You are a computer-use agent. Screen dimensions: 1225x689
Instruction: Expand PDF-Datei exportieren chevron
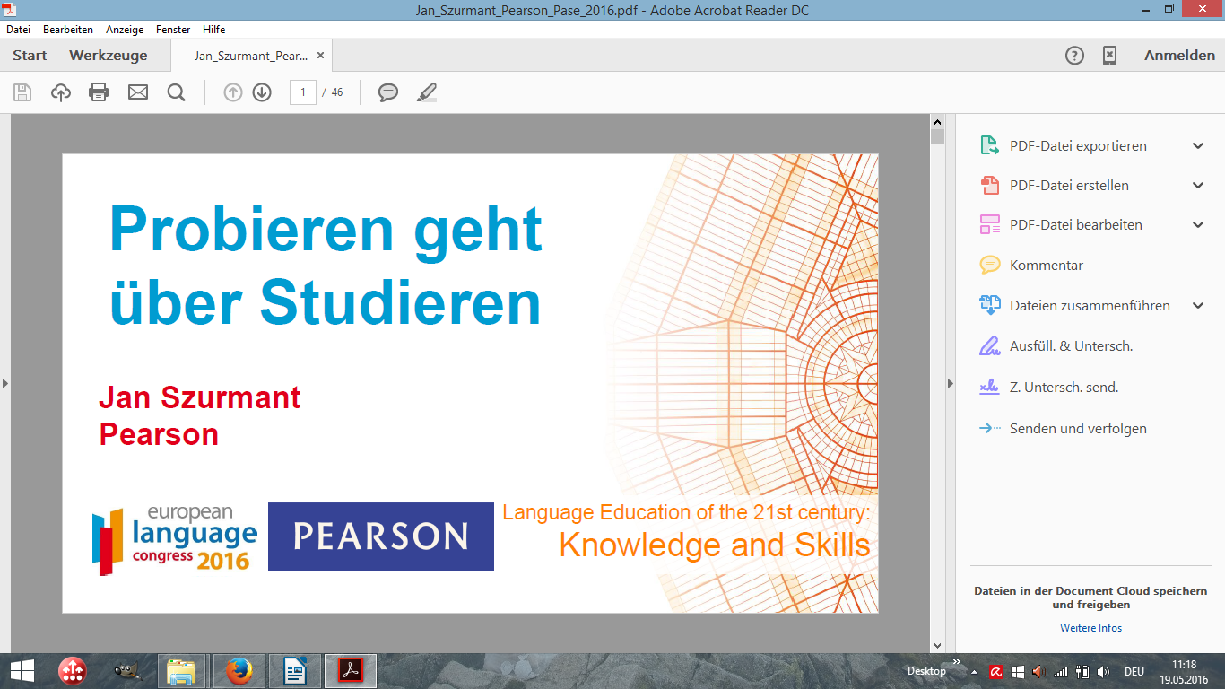[1198, 146]
